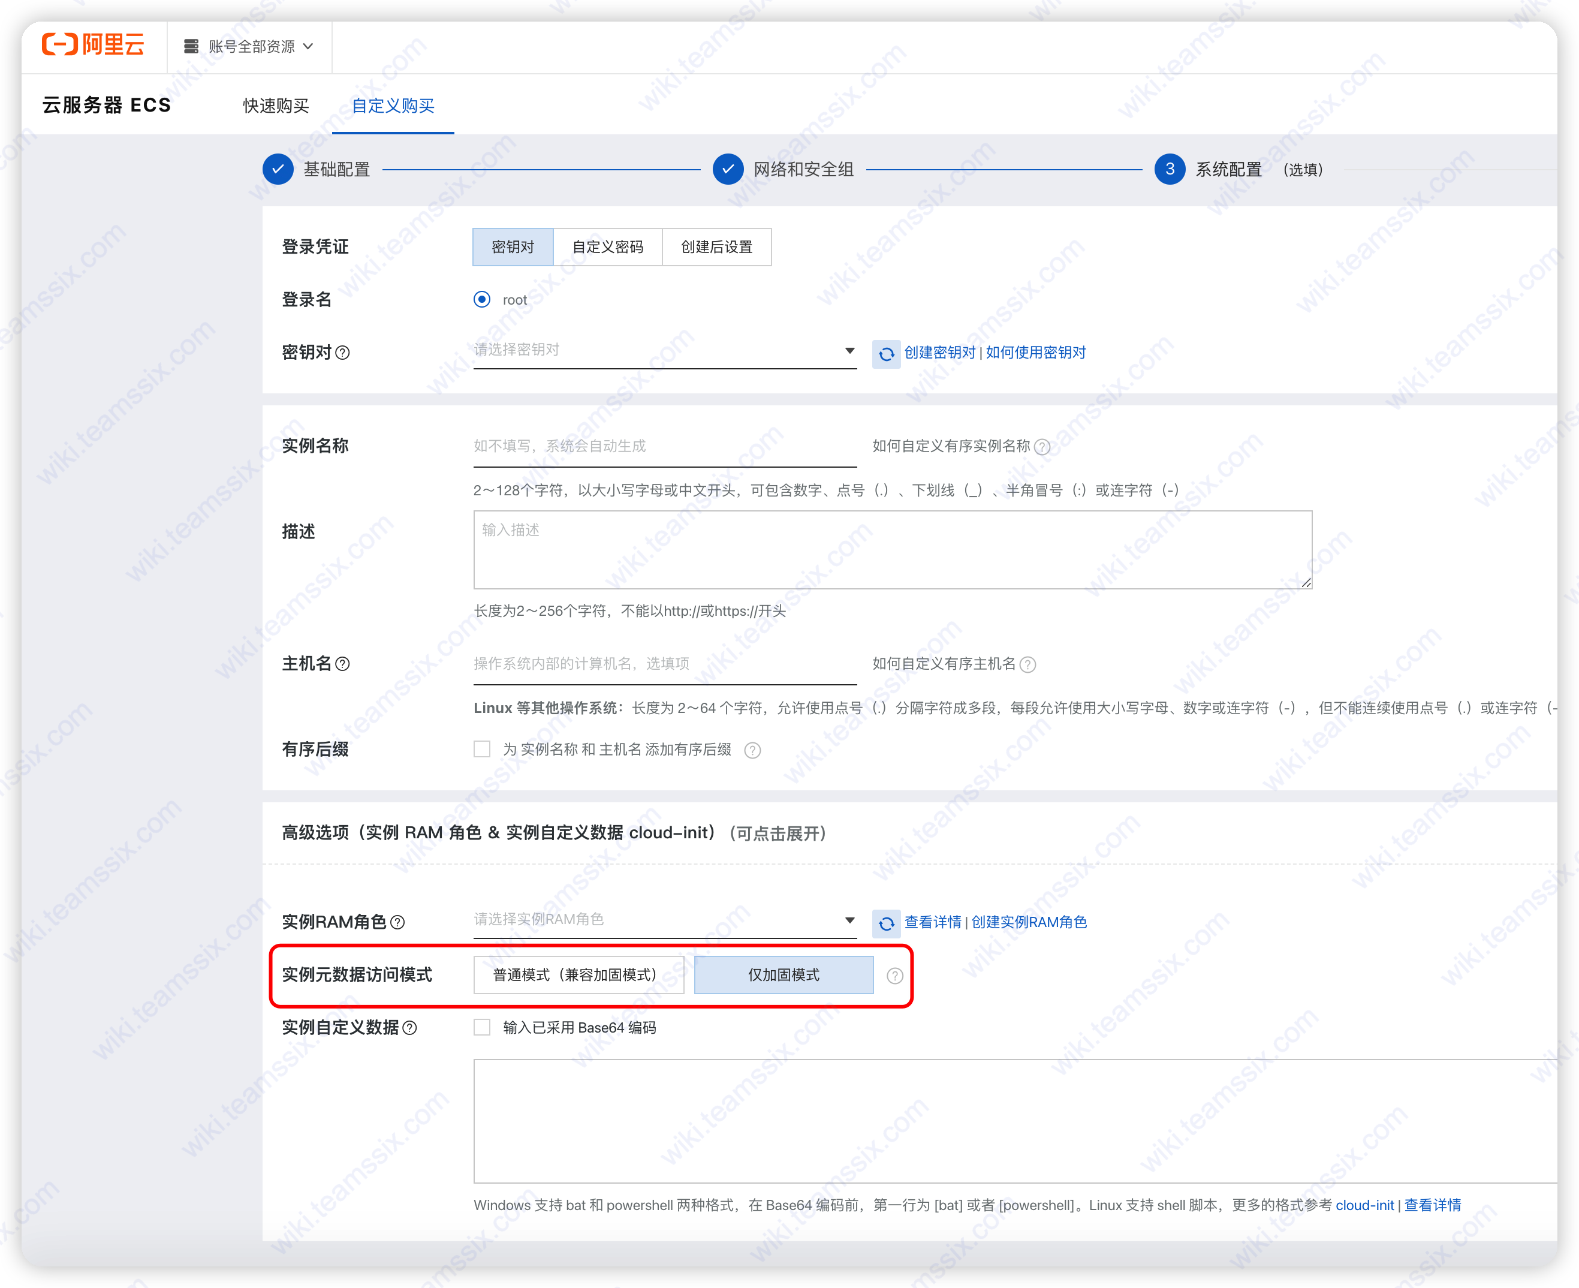Viewport: 1579px width, 1288px height.
Task: Click the 输入描述 text area
Action: (x=892, y=550)
